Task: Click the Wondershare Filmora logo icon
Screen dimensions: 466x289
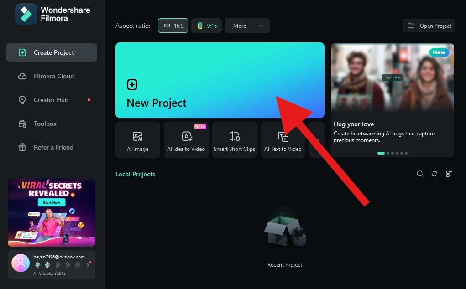Action: click(26, 14)
